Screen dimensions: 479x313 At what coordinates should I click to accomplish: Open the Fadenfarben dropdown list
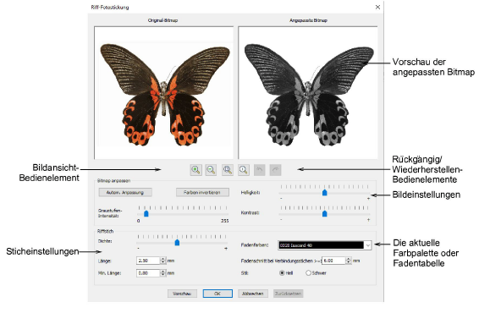(x=368, y=245)
